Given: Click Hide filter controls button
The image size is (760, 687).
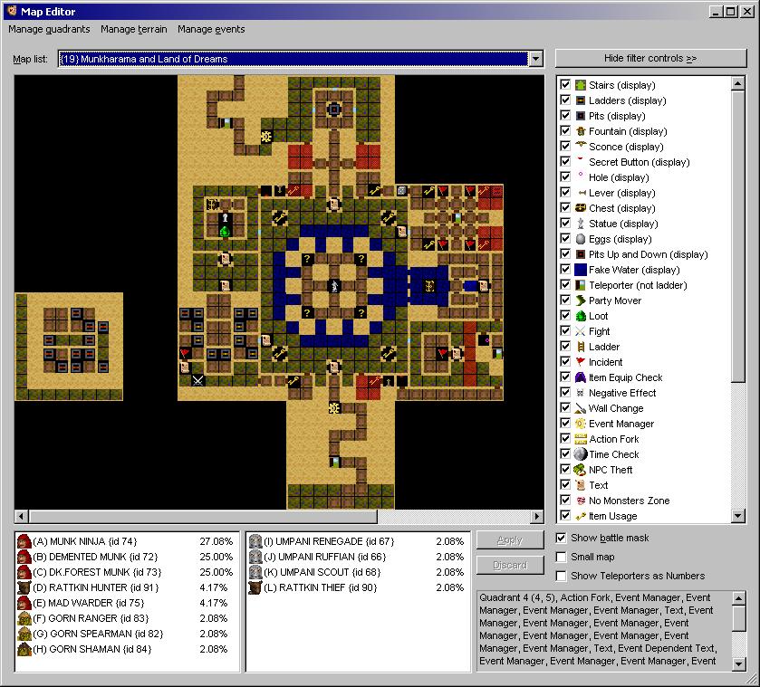Looking at the screenshot, I should coord(650,58).
